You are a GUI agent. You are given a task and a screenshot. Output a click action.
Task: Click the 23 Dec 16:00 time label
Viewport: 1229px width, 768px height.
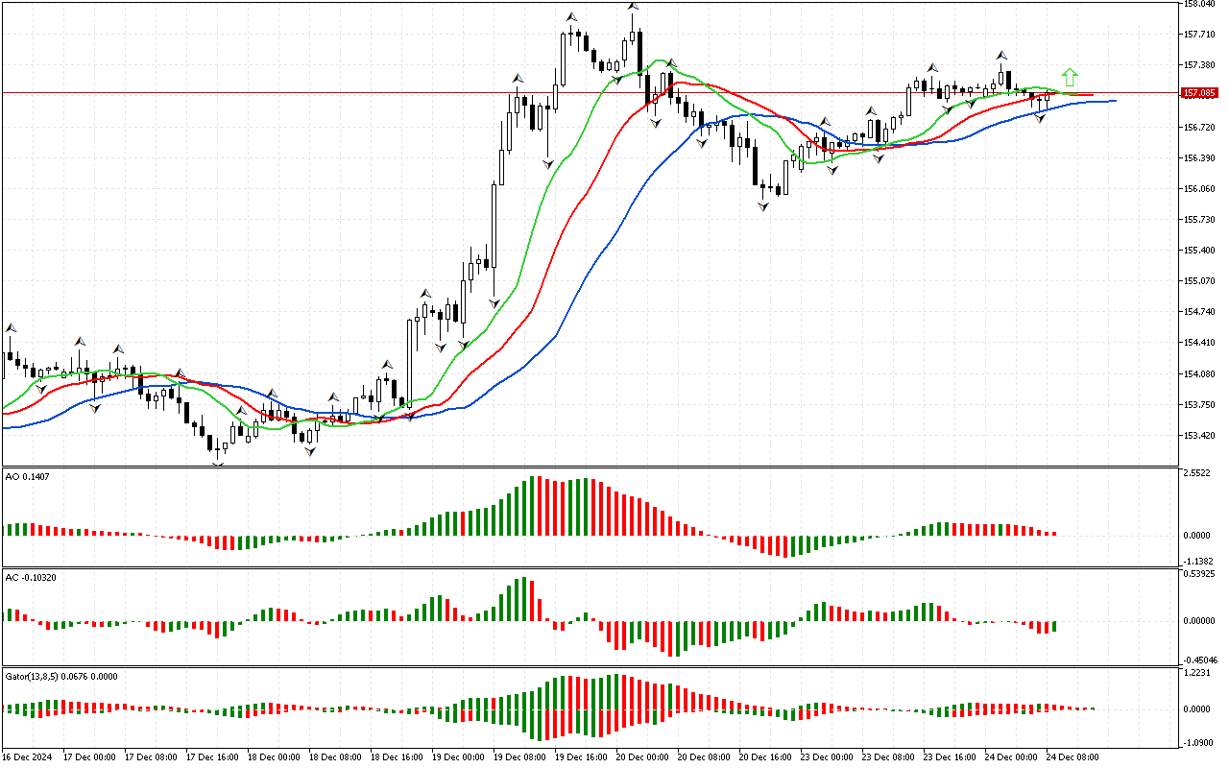coord(950,757)
